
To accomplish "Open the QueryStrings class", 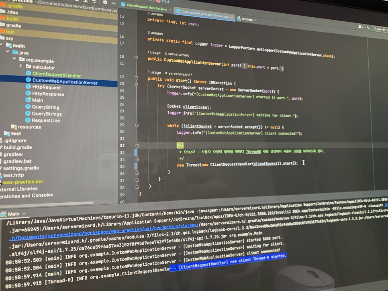I will (x=47, y=114).
